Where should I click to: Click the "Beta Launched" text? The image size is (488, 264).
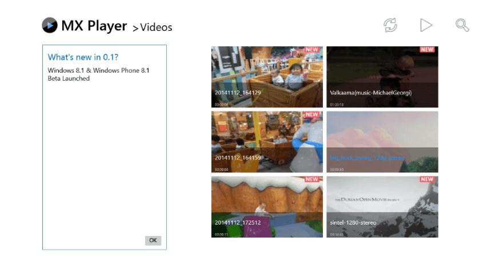click(x=69, y=78)
